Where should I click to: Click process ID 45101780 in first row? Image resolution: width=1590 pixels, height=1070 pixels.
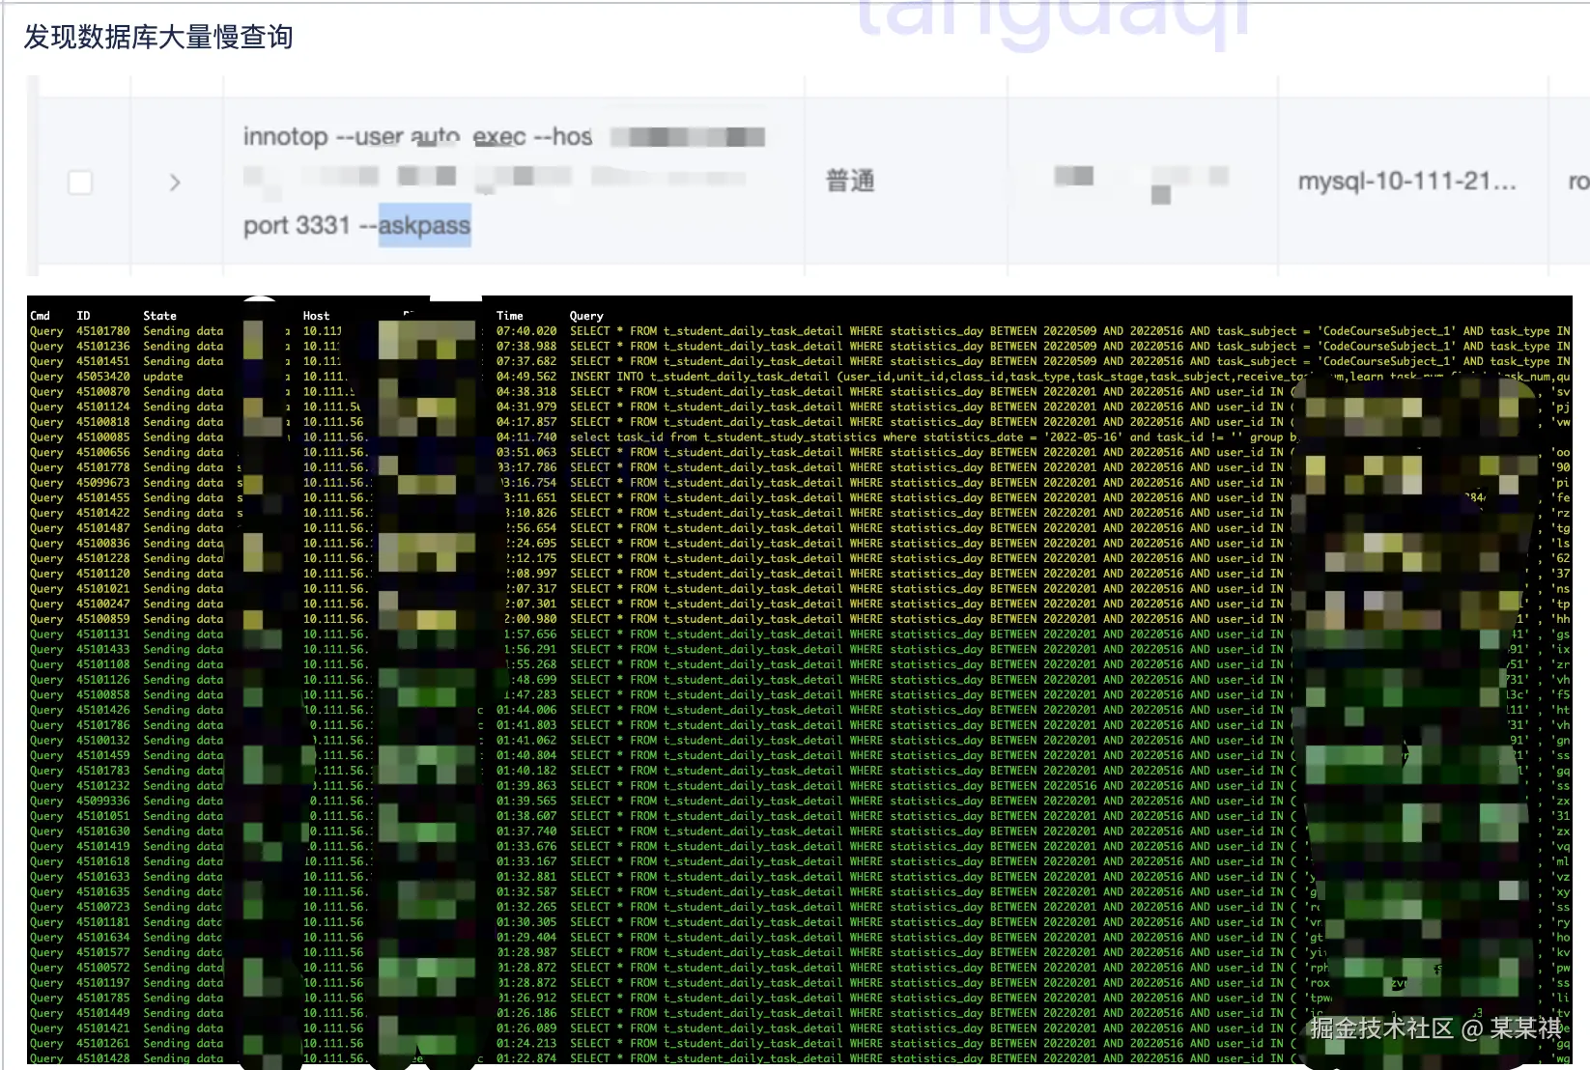click(102, 331)
